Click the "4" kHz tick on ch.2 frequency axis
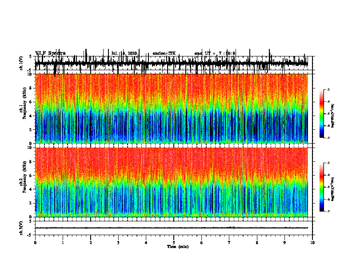 [31, 189]
